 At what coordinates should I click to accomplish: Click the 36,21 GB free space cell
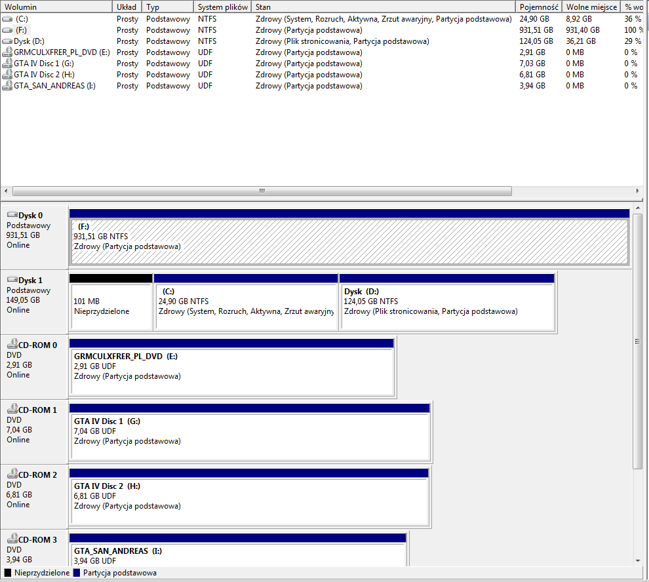[x=581, y=41]
